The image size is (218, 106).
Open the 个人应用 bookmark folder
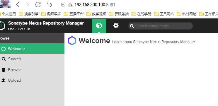tap(8, 14)
